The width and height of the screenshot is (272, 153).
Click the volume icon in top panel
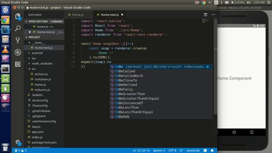tap(249, 2)
